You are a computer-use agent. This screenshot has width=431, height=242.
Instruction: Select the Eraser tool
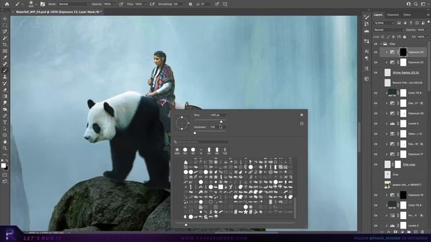click(x=5, y=89)
